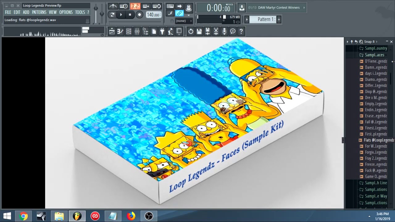Screen dimensions: 395x222
Task: Open the ADD menu
Action: point(26,12)
